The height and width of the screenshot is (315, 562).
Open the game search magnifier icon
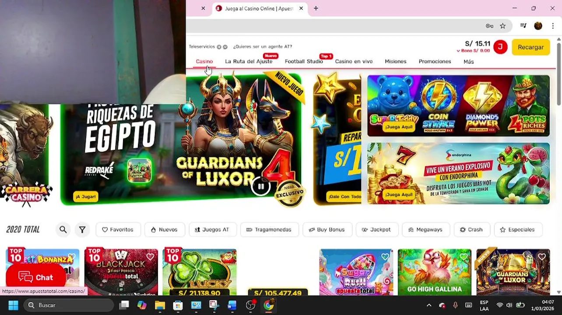63,229
